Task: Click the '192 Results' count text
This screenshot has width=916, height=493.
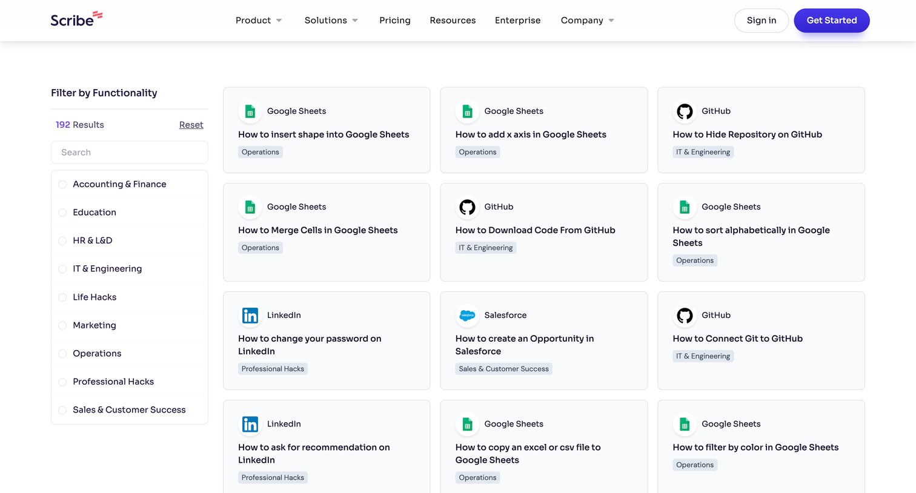Action: (80, 125)
